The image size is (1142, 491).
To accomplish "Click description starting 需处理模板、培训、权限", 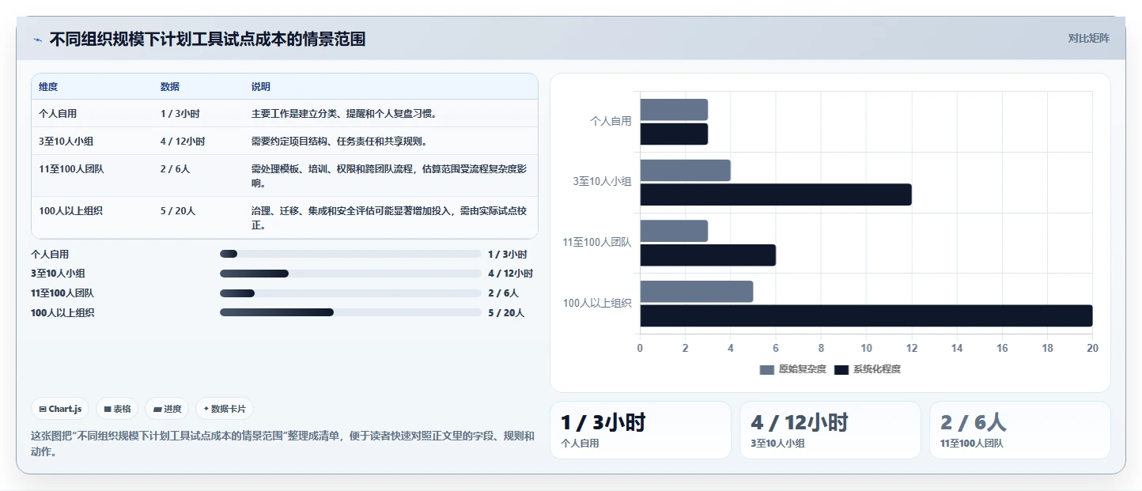I will (x=389, y=176).
